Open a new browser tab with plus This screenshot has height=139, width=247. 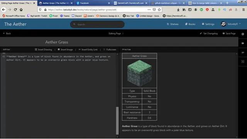pyautogui.click(x=227, y=3)
